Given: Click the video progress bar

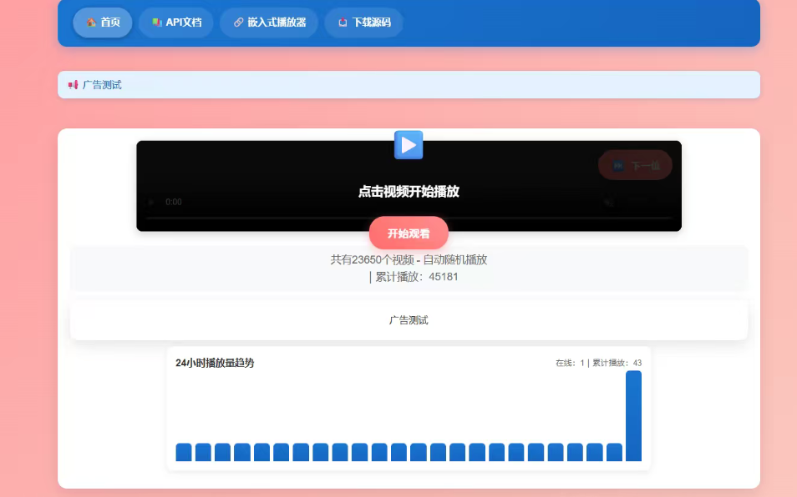Looking at the screenshot, I should point(409,218).
